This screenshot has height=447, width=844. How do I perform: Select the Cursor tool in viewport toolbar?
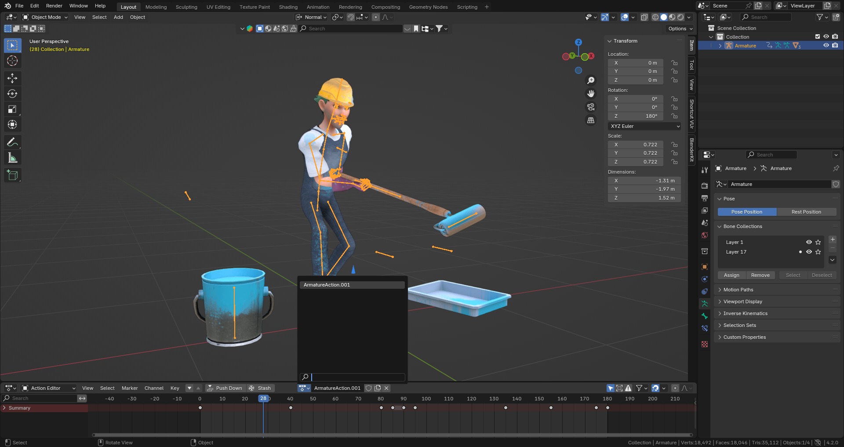(12, 61)
